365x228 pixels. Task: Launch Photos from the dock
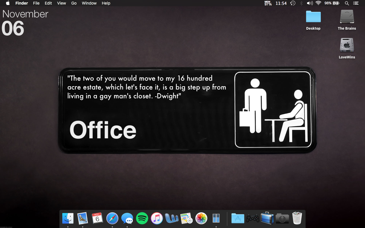[201, 219]
